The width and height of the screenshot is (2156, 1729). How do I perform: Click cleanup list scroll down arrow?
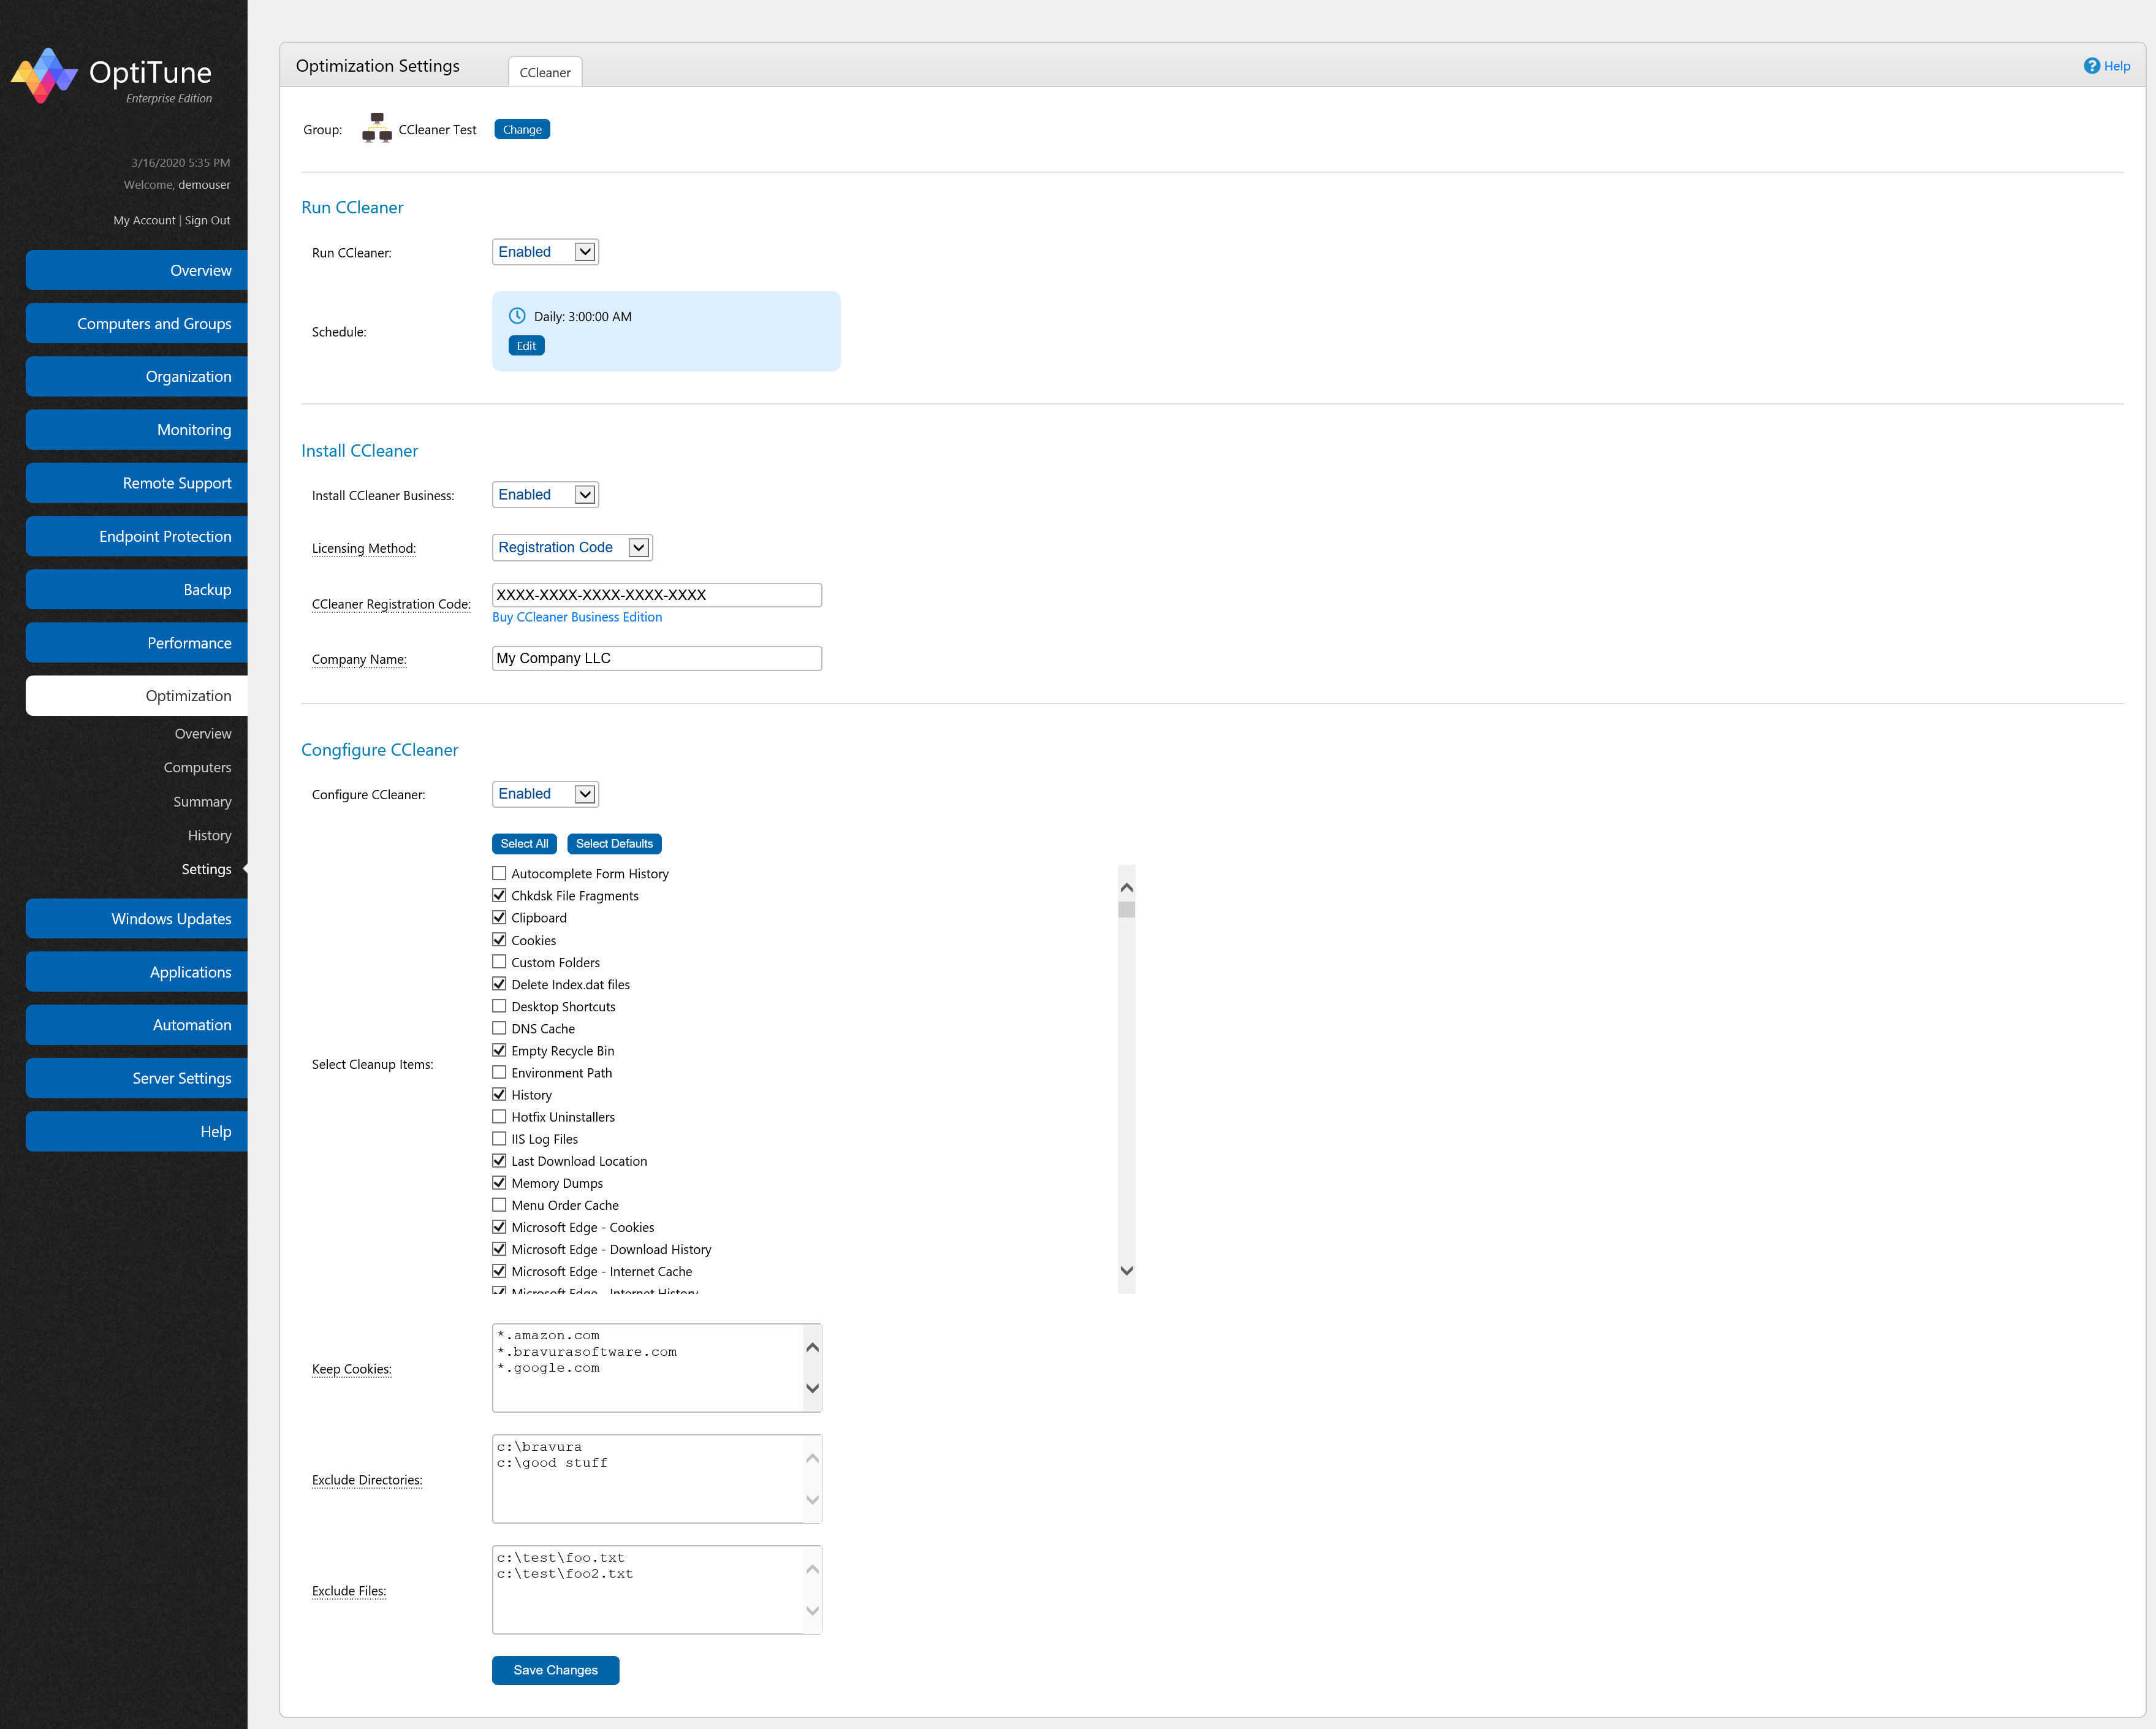tap(1126, 1271)
